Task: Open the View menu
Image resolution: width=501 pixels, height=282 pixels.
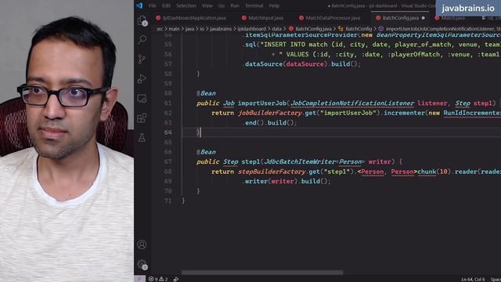Action: point(207,5)
